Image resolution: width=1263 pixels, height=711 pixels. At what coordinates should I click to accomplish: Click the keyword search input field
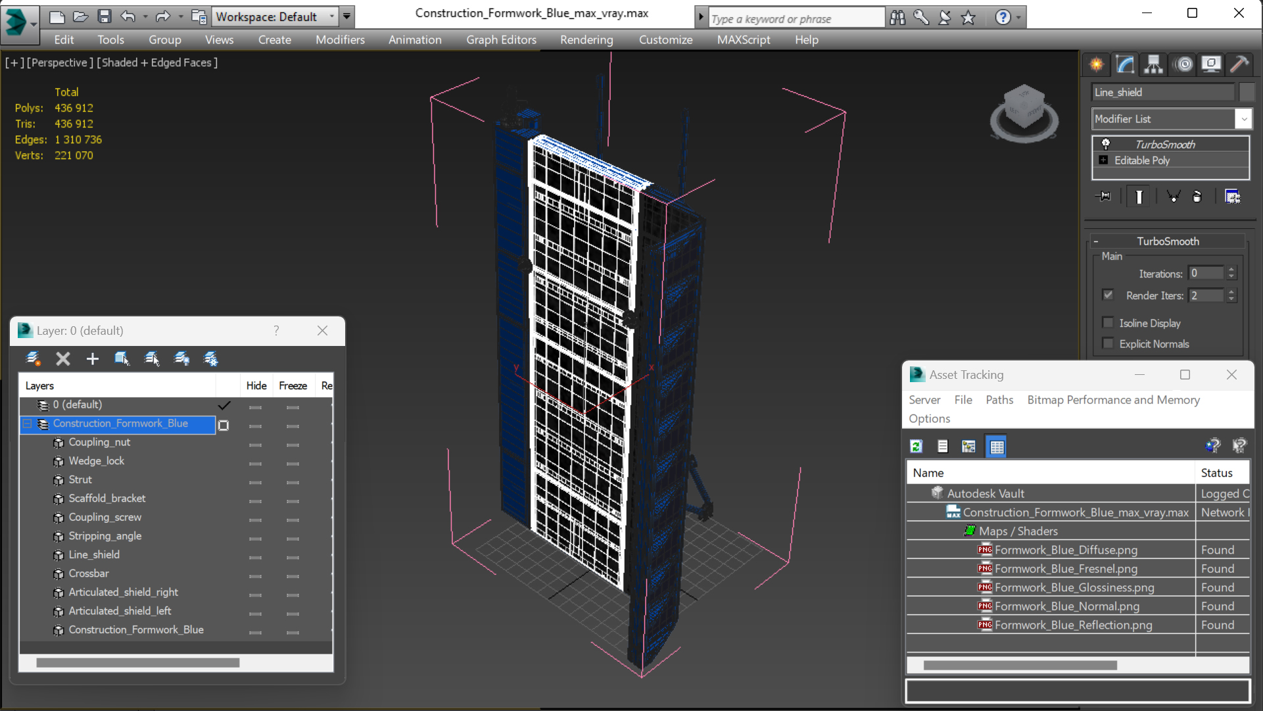pos(796,18)
